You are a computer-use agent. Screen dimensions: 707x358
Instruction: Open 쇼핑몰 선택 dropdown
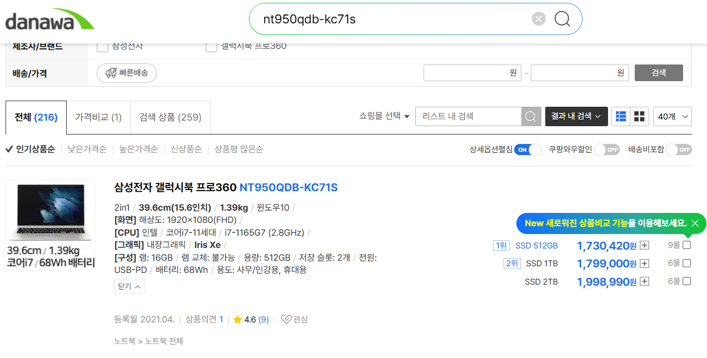point(384,117)
